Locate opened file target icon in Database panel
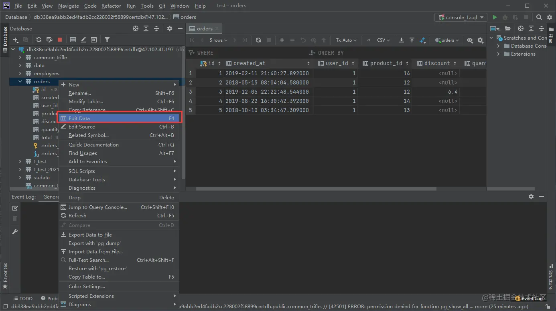556x311 pixels. 136,28
